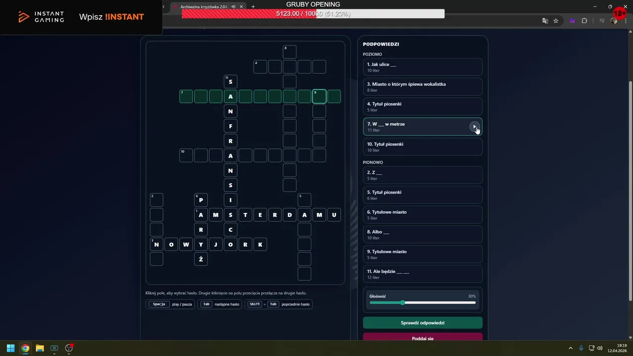Screen dimensions: 633x356
Task: Select clue 6. Tytułowe miasto
Action: click(422, 215)
